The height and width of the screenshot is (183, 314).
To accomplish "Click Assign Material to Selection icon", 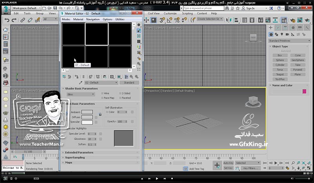I will pyautogui.click(x=77, y=77).
